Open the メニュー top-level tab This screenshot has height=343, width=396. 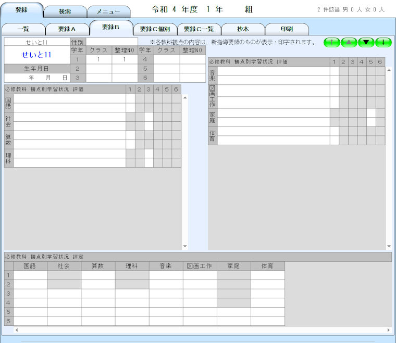tap(108, 11)
